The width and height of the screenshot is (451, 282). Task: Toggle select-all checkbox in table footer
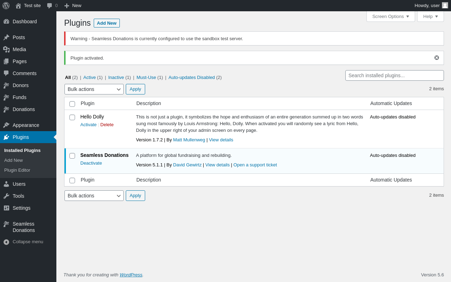pyautogui.click(x=72, y=180)
